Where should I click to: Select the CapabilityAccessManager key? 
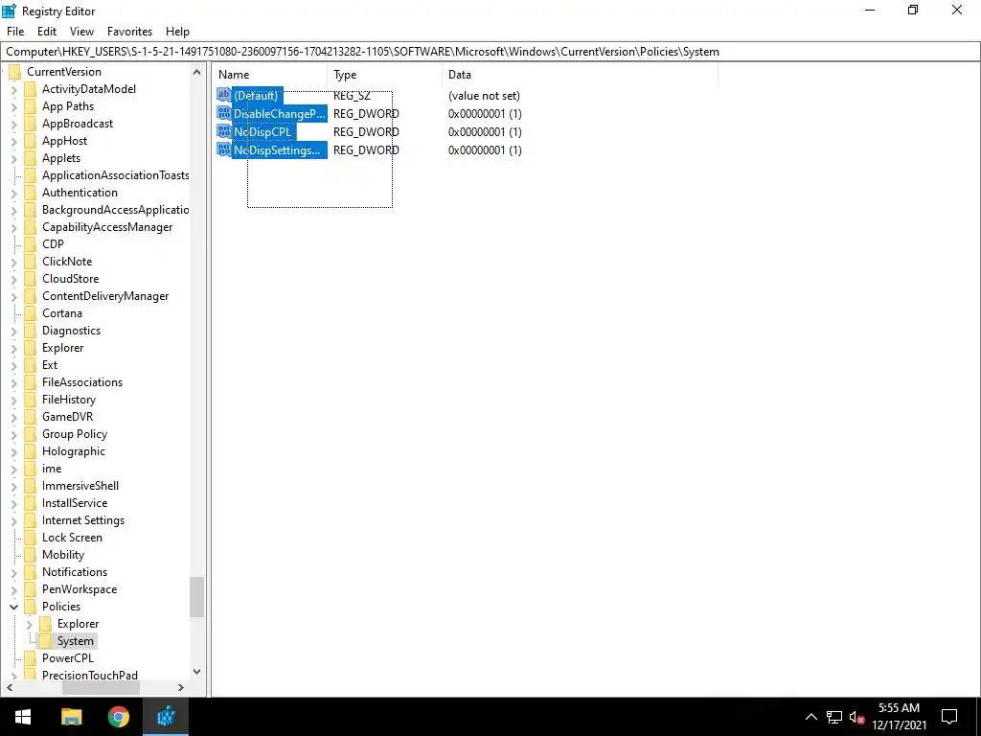tap(107, 227)
